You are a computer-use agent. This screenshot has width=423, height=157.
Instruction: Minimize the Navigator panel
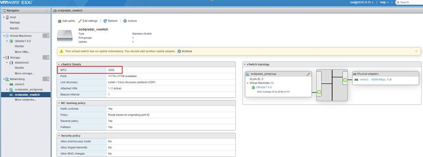click(47, 10)
